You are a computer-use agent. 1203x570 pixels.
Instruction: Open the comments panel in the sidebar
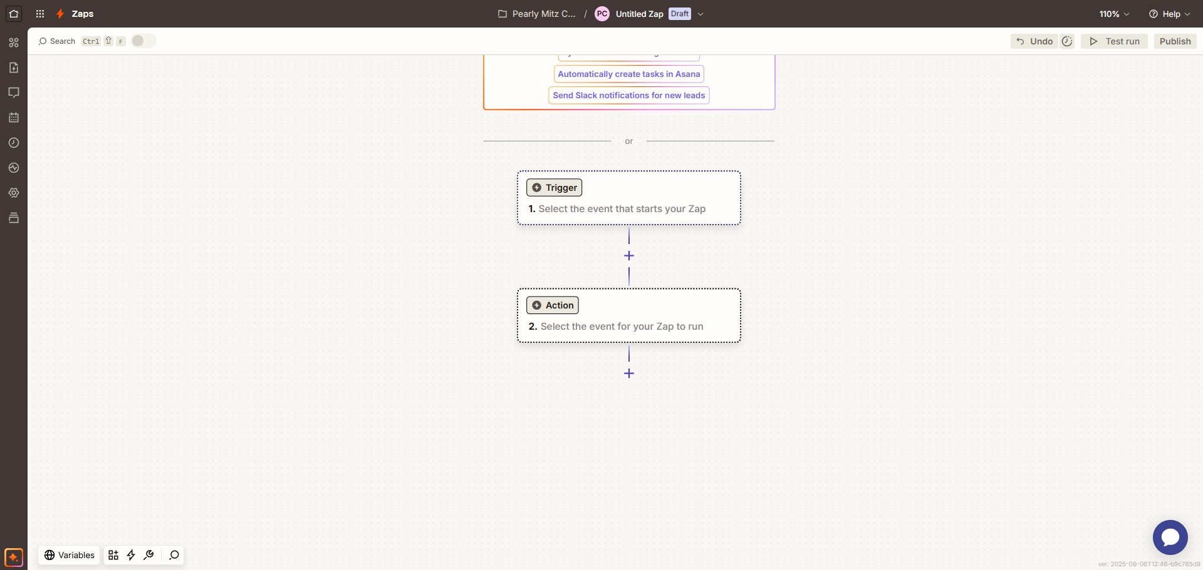[x=14, y=93]
